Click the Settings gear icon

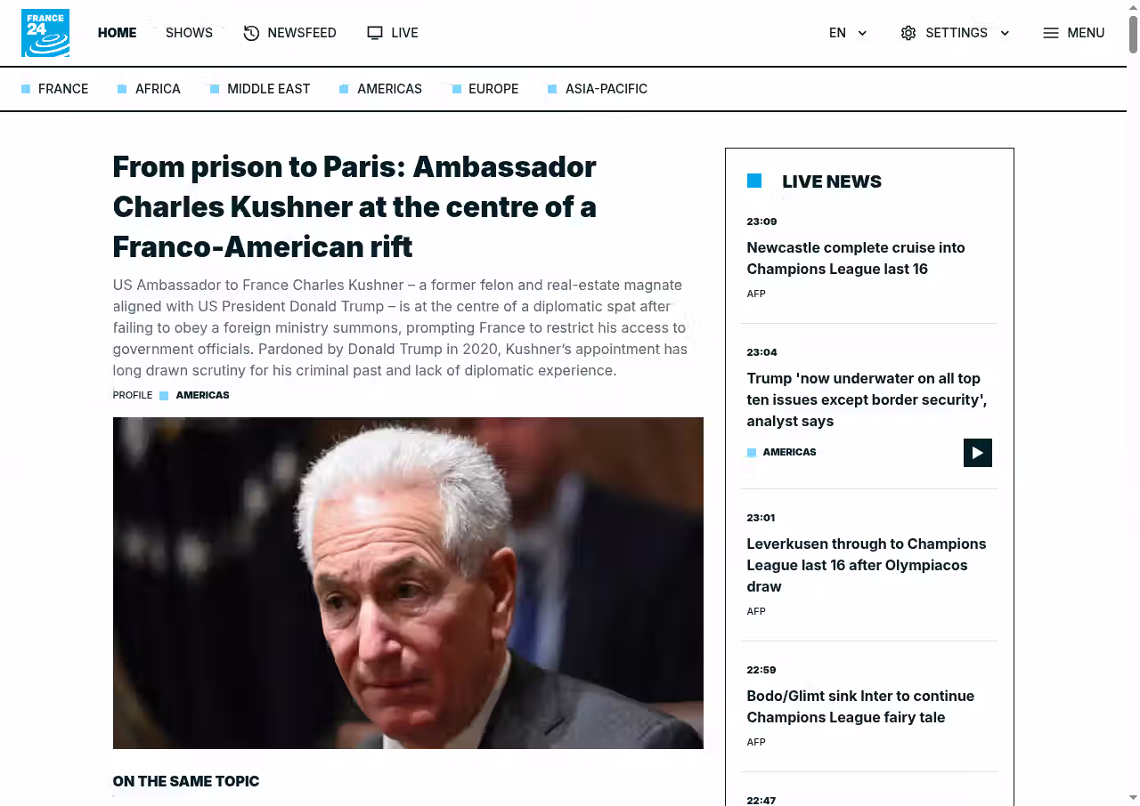(908, 33)
